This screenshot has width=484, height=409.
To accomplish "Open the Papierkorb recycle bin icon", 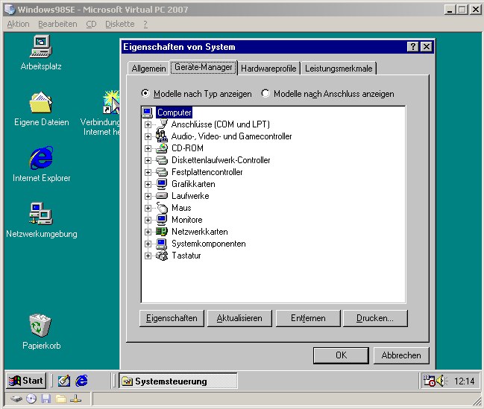I will coord(40,326).
